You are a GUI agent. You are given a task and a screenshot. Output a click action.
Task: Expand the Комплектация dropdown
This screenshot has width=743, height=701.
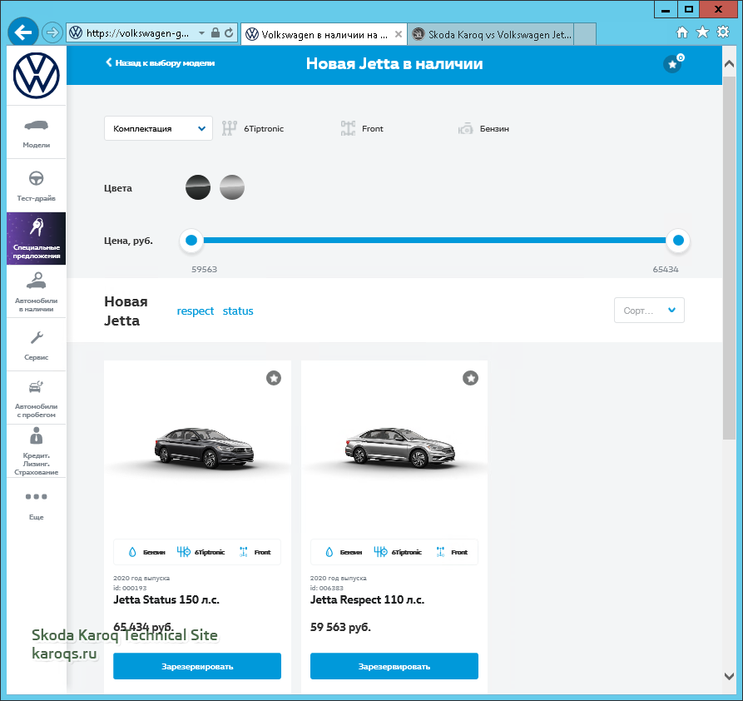158,128
